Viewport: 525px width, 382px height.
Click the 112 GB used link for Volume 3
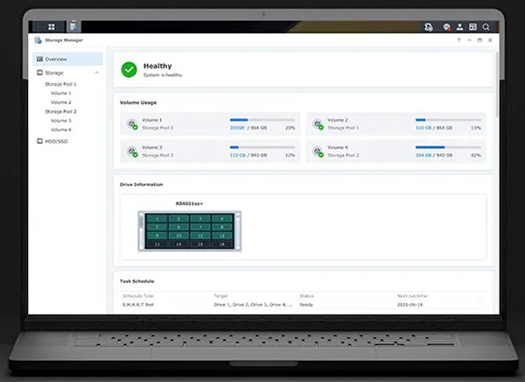click(x=238, y=156)
